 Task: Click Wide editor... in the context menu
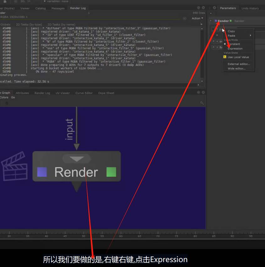pos(236,69)
